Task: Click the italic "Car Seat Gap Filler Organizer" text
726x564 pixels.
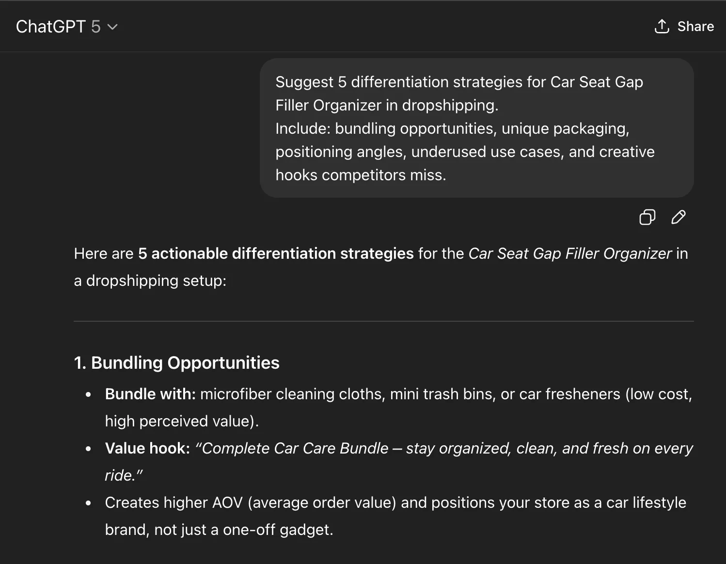Action: coord(570,253)
